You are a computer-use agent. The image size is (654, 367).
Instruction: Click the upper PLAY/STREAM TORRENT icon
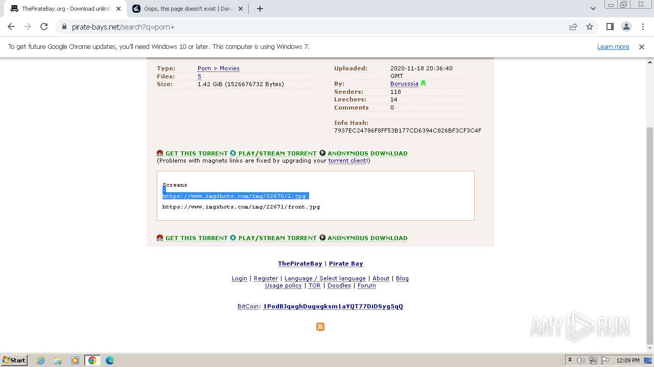pos(233,153)
